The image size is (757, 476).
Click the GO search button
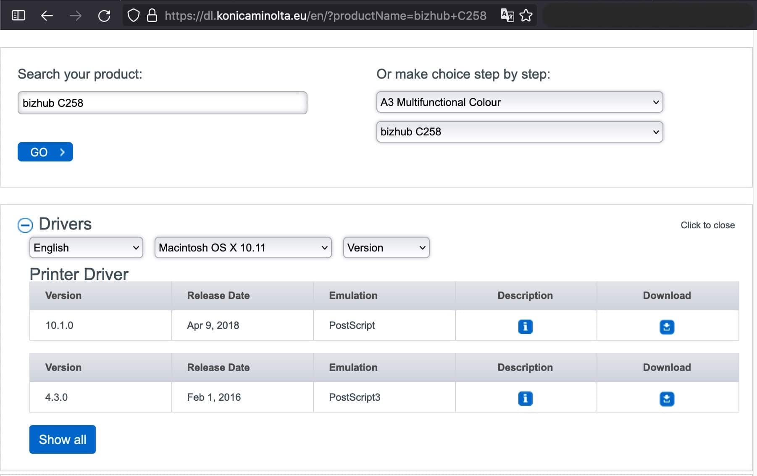click(45, 152)
